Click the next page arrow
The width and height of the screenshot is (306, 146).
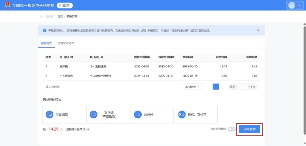[223, 87]
